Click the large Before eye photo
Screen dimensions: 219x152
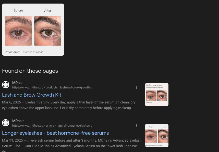coord(18,31)
